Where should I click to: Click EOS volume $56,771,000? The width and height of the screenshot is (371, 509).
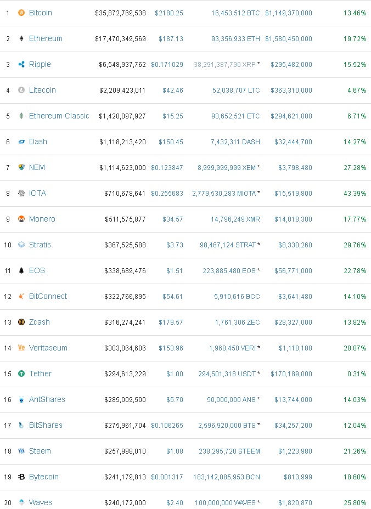294,271
